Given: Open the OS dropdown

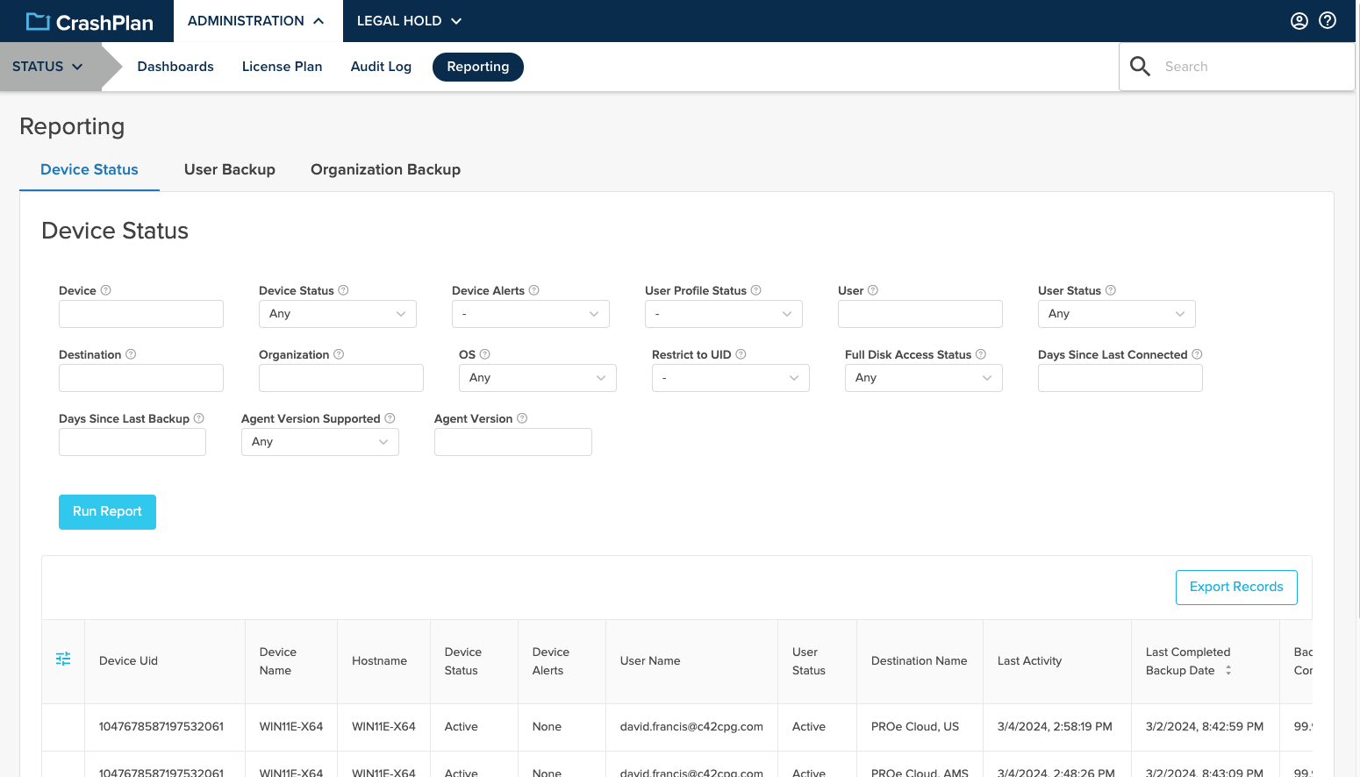Looking at the screenshot, I should coord(537,377).
